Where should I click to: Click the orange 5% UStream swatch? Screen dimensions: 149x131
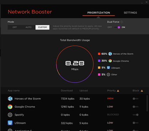[x=99, y=67]
